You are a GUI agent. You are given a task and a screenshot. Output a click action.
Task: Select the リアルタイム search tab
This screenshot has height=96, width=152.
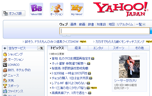tap(125, 24)
